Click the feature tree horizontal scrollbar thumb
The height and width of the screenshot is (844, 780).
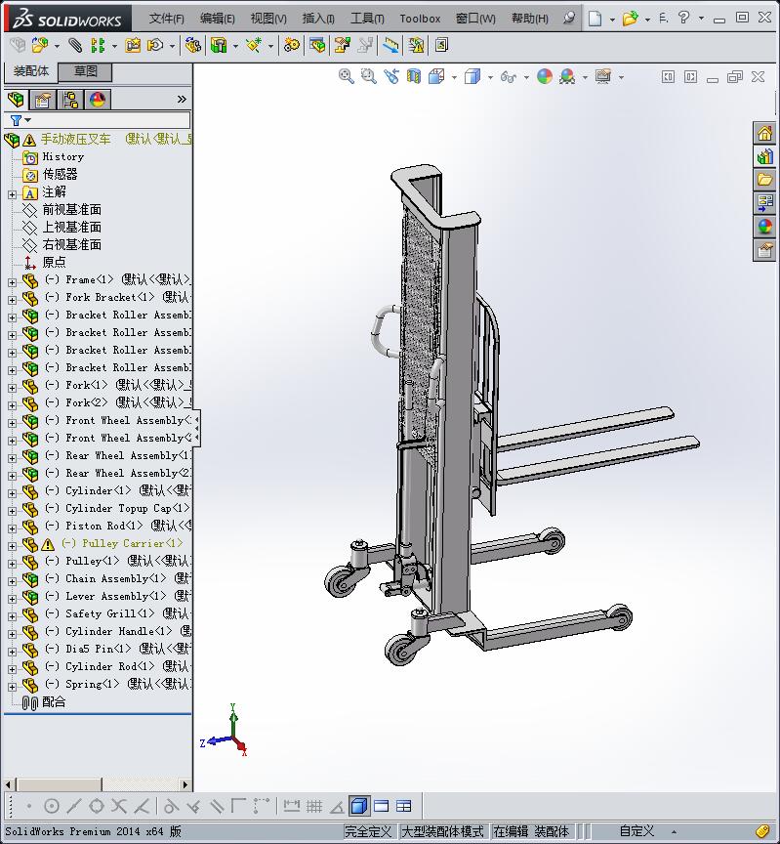(x=59, y=784)
